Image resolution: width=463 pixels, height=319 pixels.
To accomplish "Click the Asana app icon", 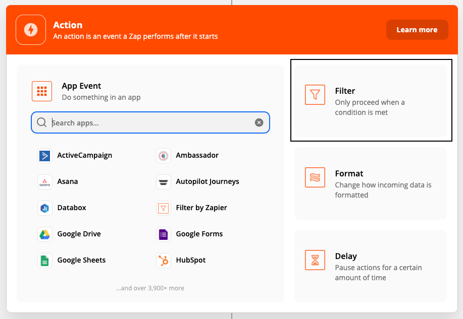I will (45, 181).
